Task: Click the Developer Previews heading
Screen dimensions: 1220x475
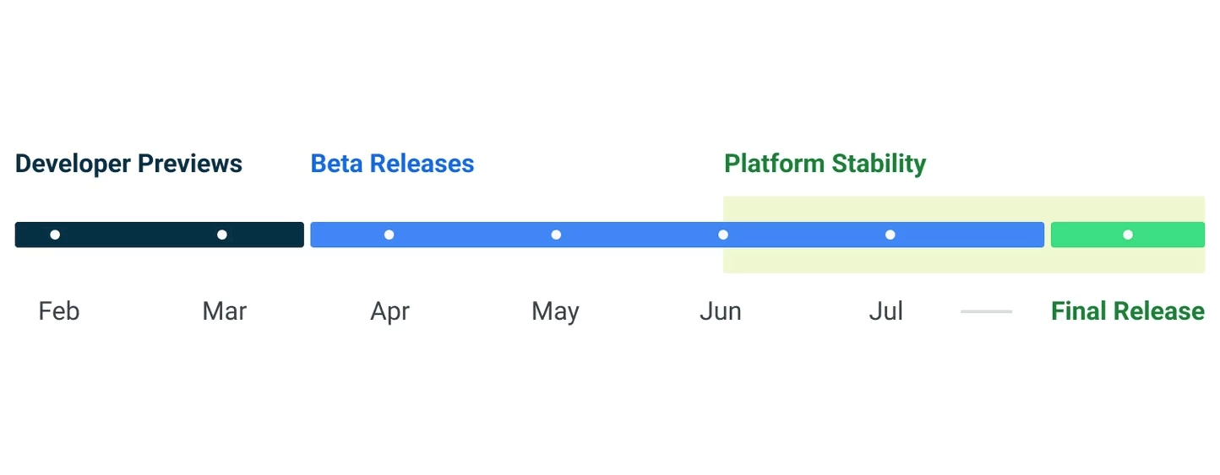Action: (x=128, y=164)
